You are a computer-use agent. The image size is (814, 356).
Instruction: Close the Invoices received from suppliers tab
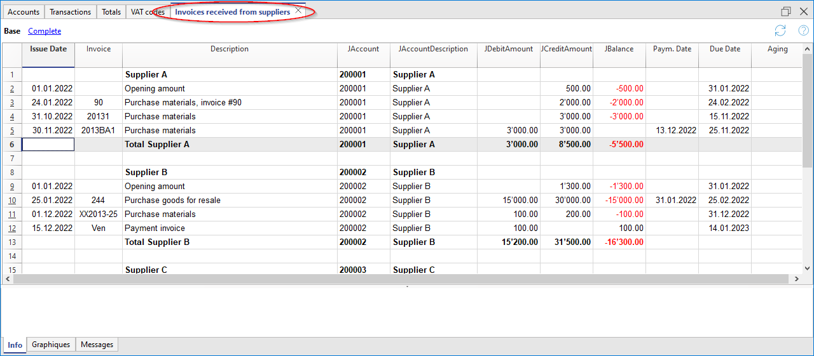(x=298, y=11)
